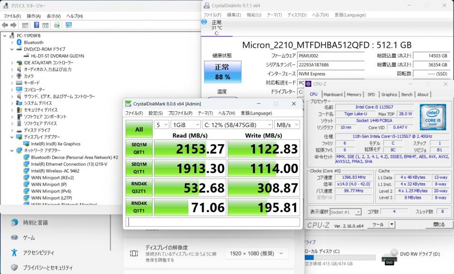Expand the keyboard (キーボード) device category
Image resolution: width=454 pixels, height=274 pixels.
tap(12, 83)
